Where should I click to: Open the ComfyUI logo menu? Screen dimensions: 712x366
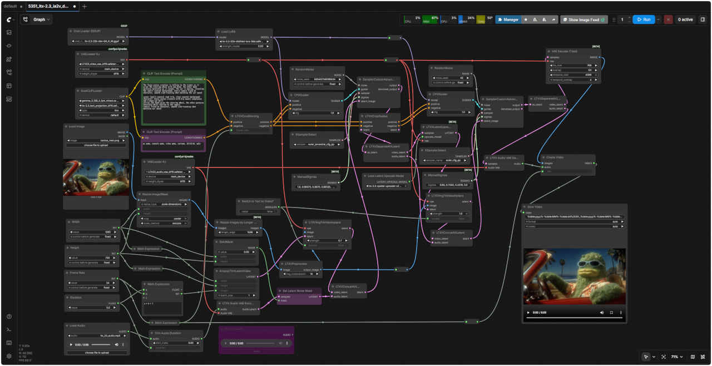9,19
